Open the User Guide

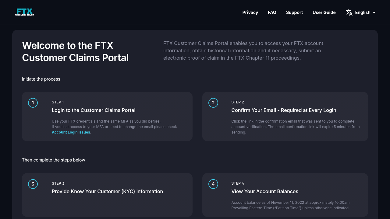click(x=324, y=12)
